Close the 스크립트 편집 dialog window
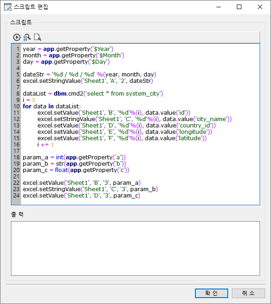The image size is (271, 304). (x=260, y=7)
